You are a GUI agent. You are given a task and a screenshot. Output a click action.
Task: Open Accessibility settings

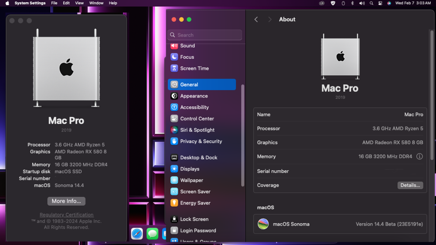pyautogui.click(x=202, y=107)
